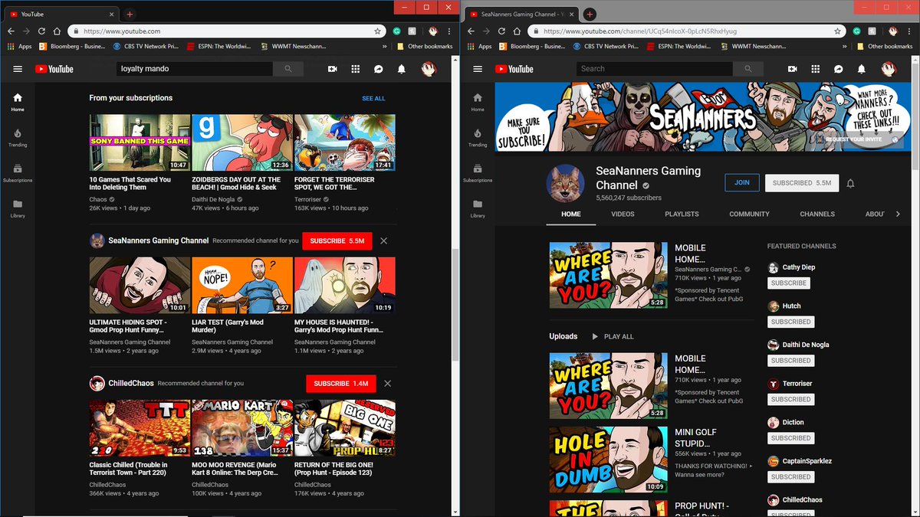
Task: Open notifications bell in left window
Action: 402,69
